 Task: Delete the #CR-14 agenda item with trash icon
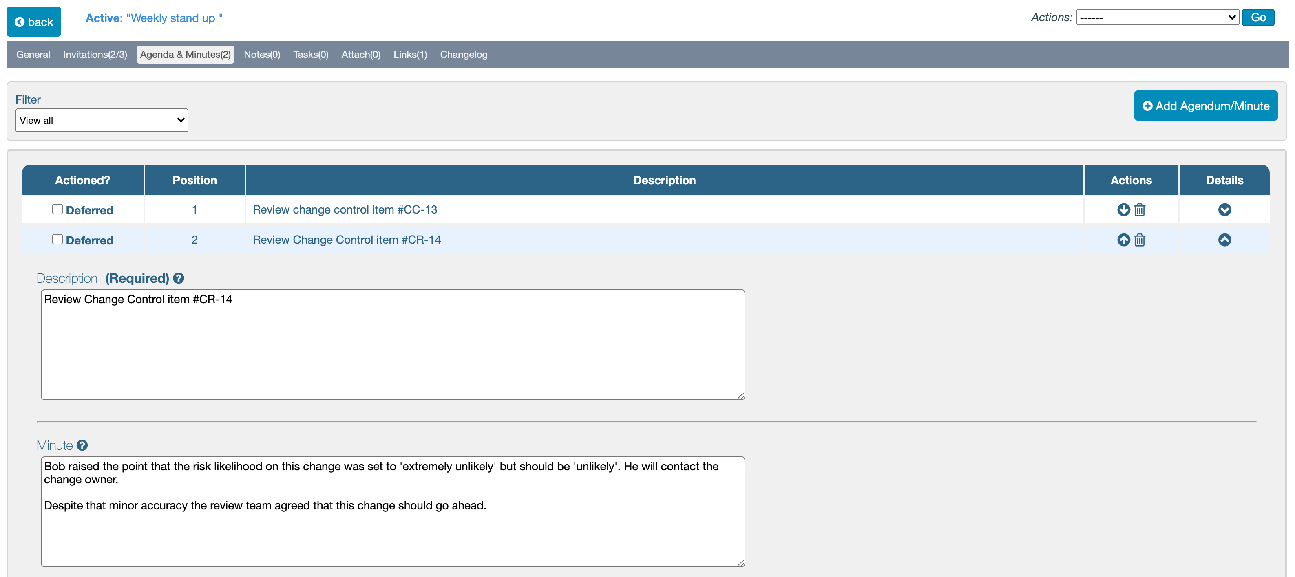pos(1139,240)
